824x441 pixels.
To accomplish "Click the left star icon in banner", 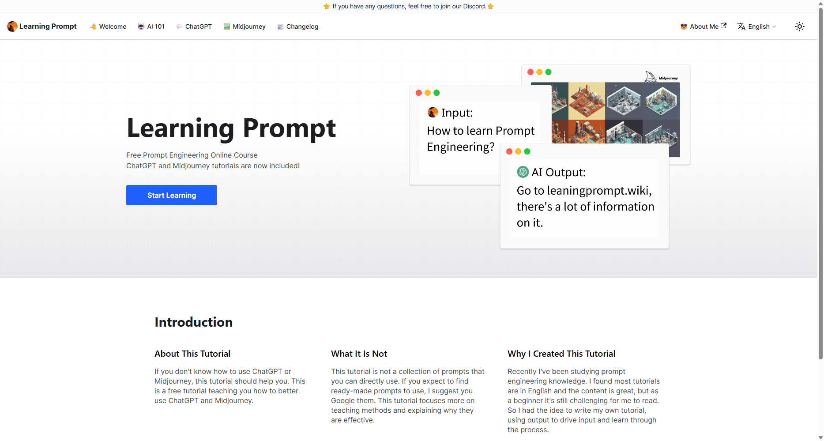I will (327, 6).
